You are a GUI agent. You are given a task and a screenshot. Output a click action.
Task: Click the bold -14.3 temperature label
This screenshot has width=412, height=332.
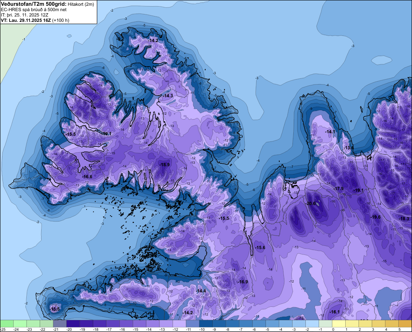(168, 96)
